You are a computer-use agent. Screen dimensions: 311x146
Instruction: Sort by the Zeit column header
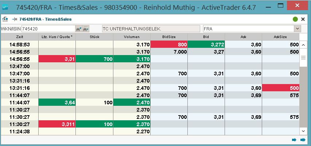pos(20,37)
